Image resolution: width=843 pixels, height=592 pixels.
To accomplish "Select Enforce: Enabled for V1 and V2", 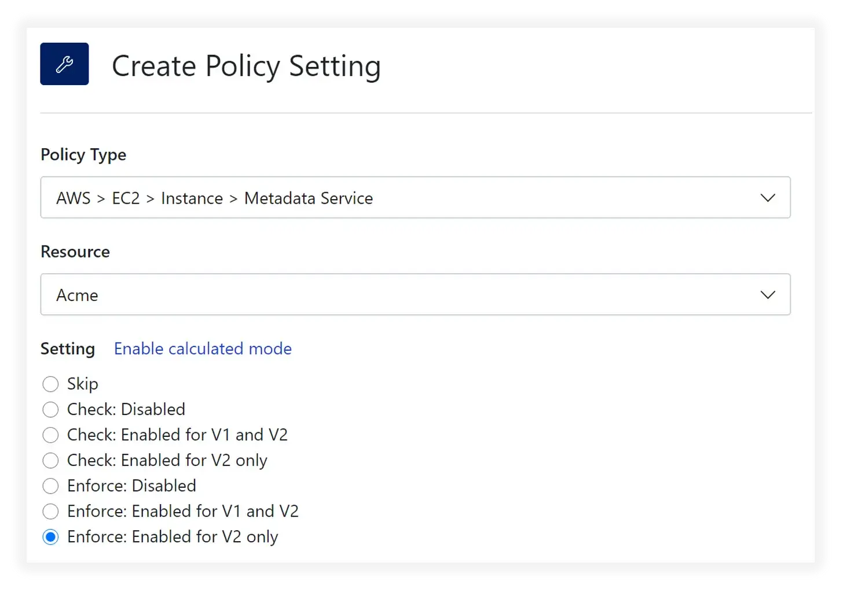I will (51, 511).
